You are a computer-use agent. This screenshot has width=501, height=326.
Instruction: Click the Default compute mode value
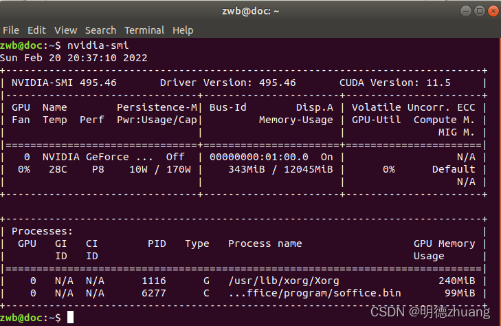[454, 169]
